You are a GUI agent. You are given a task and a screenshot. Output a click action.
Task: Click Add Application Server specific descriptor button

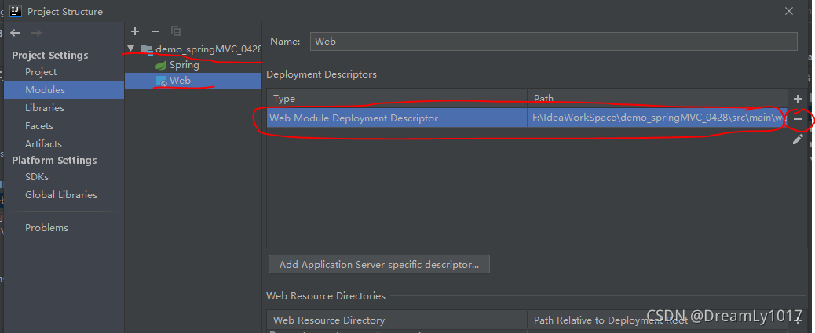click(x=378, y=265)
